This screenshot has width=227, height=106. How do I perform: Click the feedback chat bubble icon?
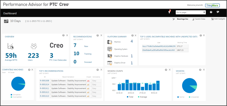[x=218, y=12]
